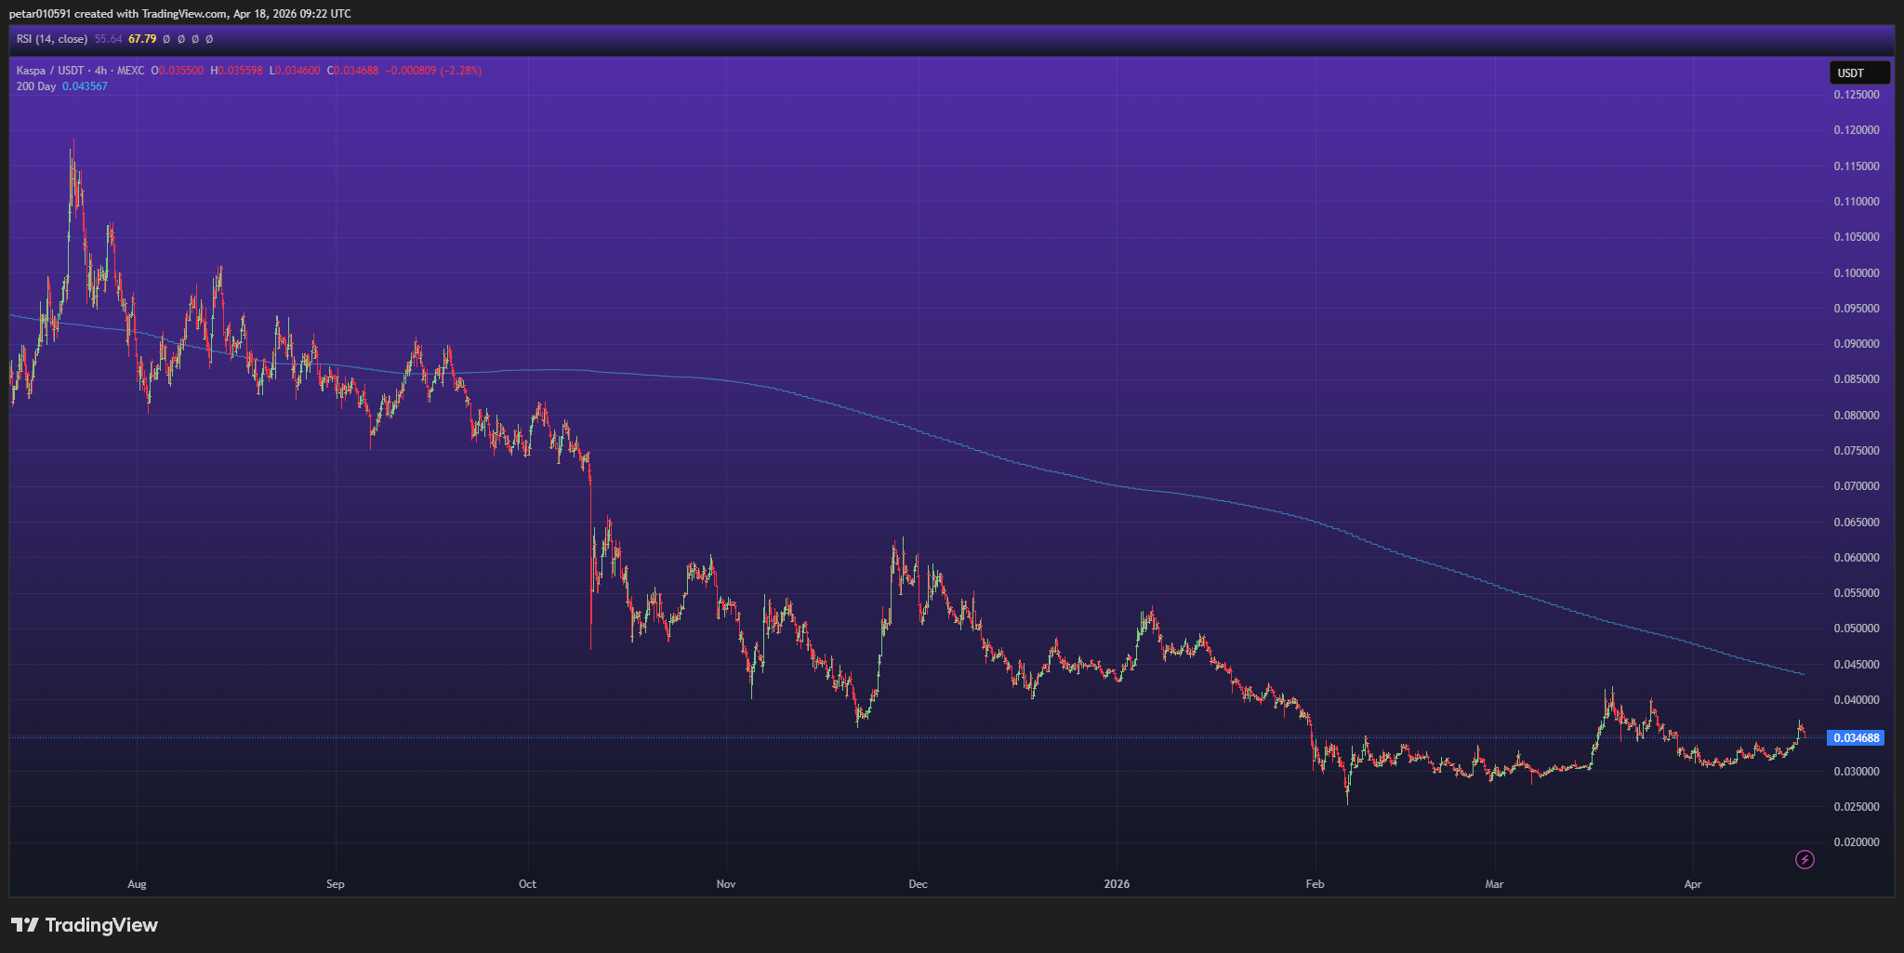Click the 0.020000 level on price scale
Viewport: 1904px width, 953px height.
(x=1856, y=842)
